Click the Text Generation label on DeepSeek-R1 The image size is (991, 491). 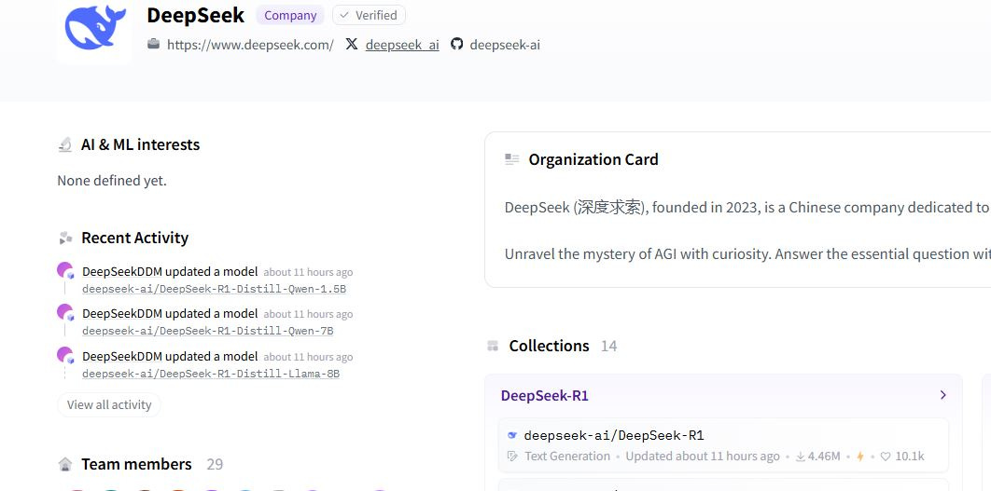click(567, 457)
